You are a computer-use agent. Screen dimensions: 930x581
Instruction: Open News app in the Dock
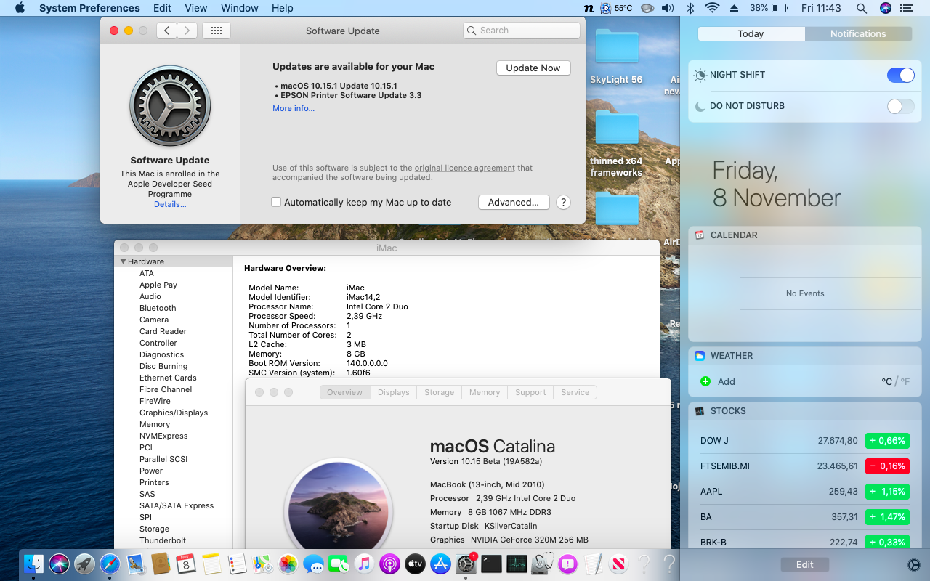coord(619,564)
